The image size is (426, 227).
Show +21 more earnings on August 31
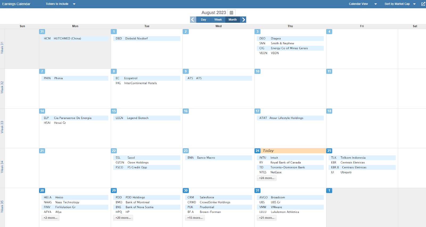coord(267,218)
